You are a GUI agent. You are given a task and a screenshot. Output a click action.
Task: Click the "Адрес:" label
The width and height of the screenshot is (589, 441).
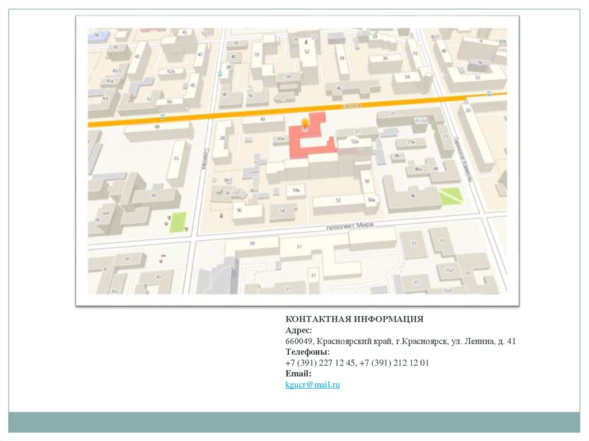[x=299, y=330]
